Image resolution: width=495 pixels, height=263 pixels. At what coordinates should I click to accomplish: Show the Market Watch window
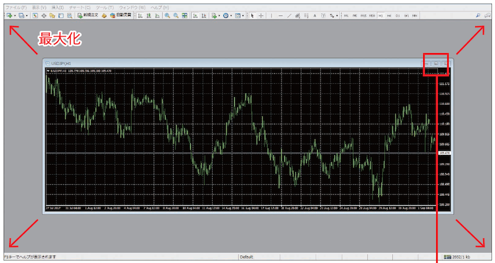point(35,15)
